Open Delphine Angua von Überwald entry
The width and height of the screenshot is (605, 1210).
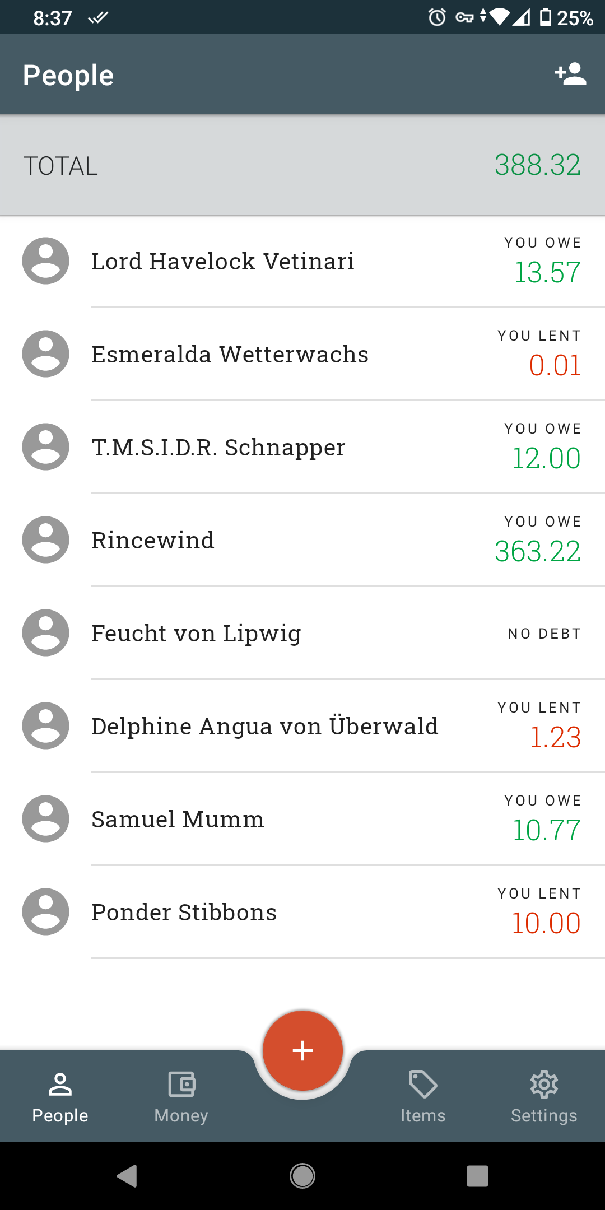pyautogui.click(x=264, y=727)
